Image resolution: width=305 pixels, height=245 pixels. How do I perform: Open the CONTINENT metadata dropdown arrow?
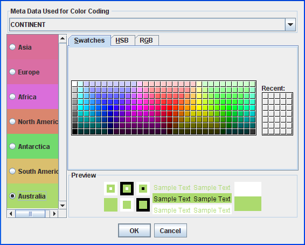point(290,24)
